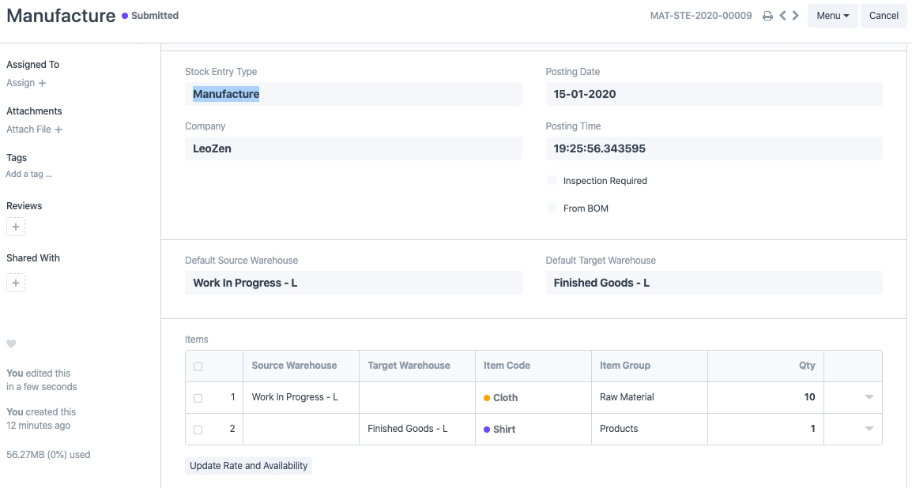
Task: Go to next document arrow
Action: coord(795,16)
